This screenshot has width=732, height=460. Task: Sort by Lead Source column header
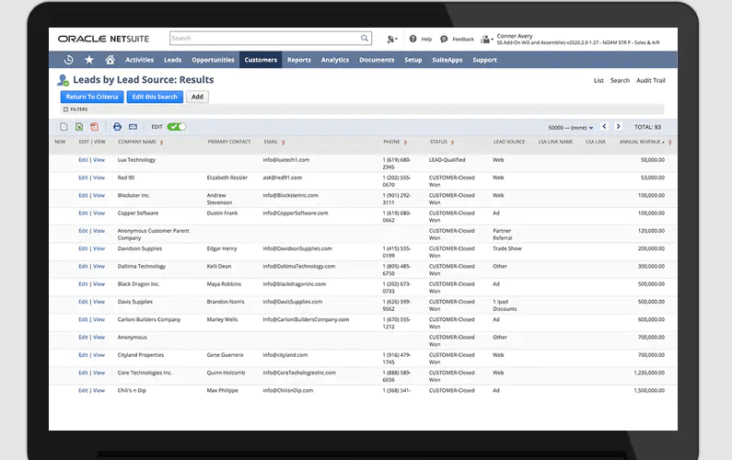(x=509, y=142)
